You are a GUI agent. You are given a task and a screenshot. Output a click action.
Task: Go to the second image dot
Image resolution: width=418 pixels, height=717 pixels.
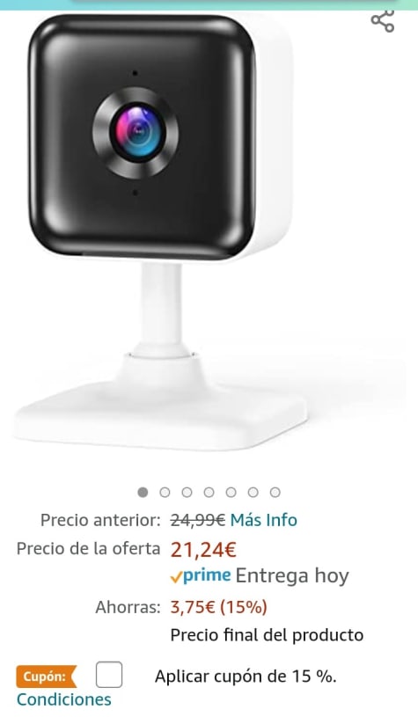165,492
